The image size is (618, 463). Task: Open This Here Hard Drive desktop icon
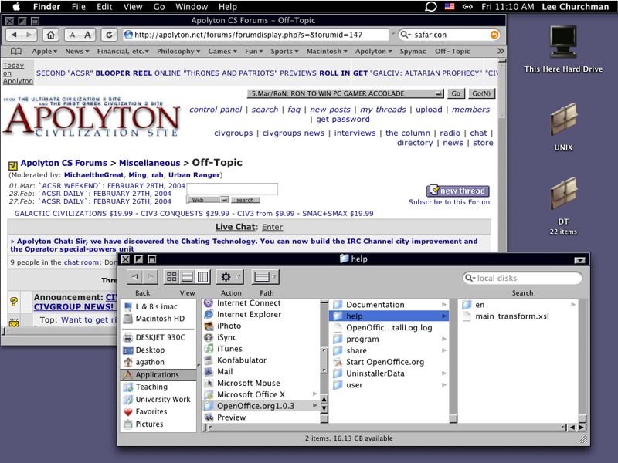coord(563,42)
